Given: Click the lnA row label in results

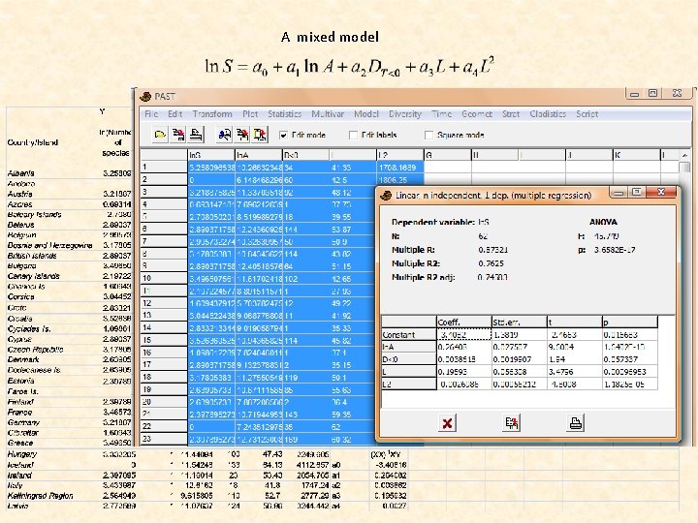Looking at the screenshot, I should [x=409, y=347].
